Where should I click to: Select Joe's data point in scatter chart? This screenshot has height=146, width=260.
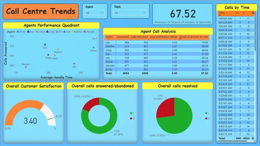point(74,63)
